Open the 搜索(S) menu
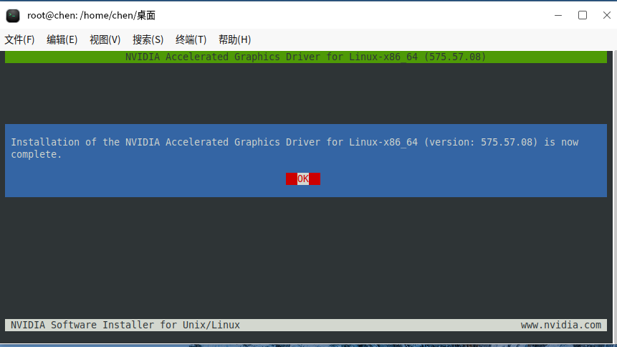 pyautogui.click(x=148, y=39)
